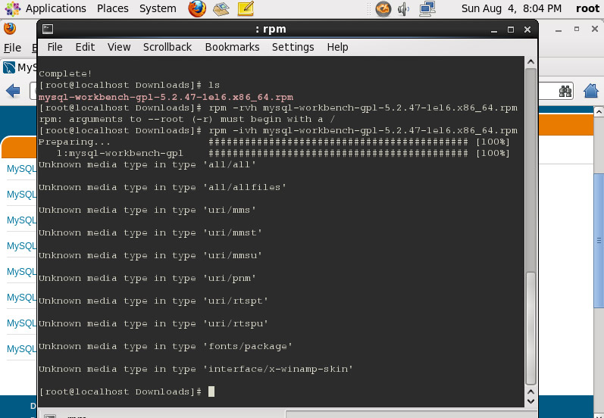The image size is (604, 418).
Task: Open the notes launcher in top panel
Action: (x=246, y=8)
